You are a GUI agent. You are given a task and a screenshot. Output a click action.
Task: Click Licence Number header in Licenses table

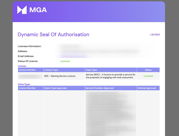[x=27, y=70]
